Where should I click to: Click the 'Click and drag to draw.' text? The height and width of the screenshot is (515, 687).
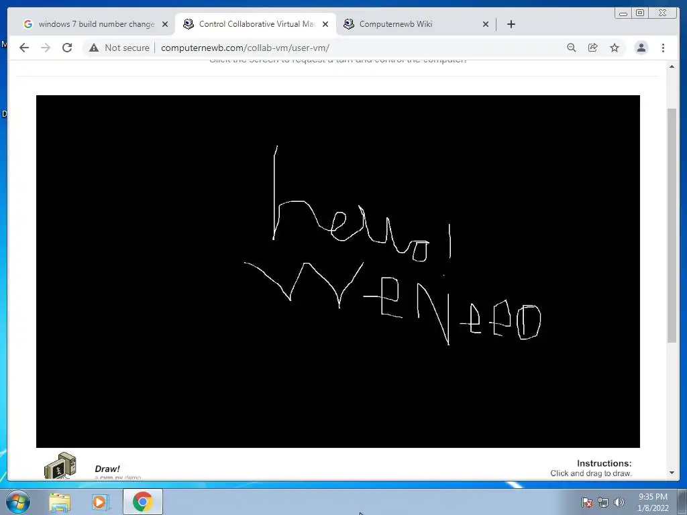click(591, 473)
